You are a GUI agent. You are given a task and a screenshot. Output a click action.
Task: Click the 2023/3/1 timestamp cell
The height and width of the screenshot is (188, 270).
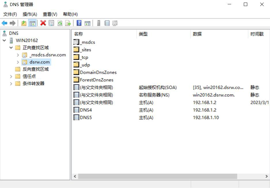pos(260,102)
